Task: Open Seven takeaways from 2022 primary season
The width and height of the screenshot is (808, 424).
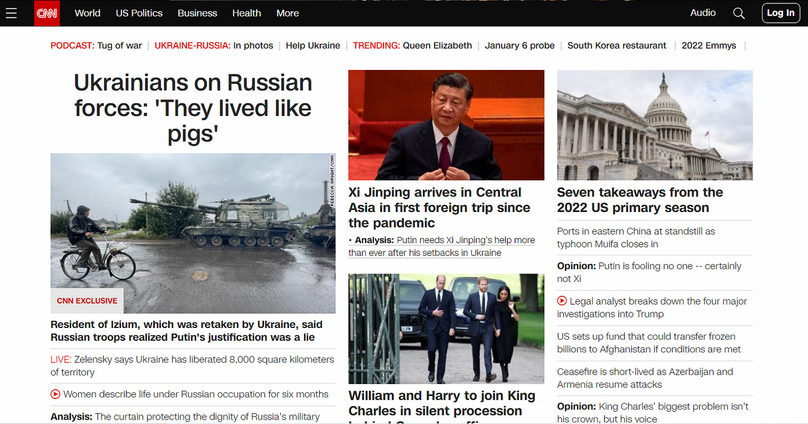Action: click(640, 200)
